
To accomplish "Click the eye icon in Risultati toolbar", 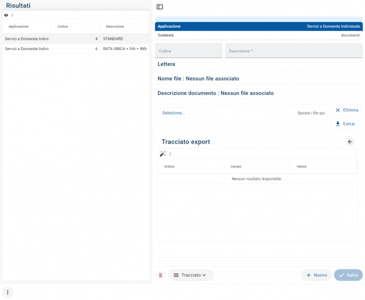I will tap(6, 15).
